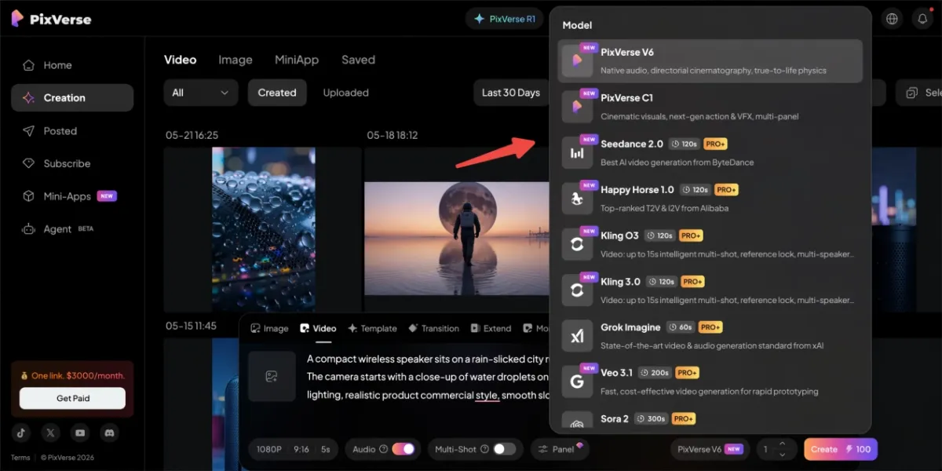
Task: Select the Transition creation mode tab
Action: point(433,328)
